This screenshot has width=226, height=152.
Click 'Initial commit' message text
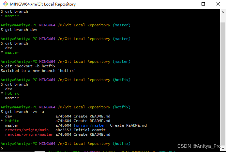[90, 130]
